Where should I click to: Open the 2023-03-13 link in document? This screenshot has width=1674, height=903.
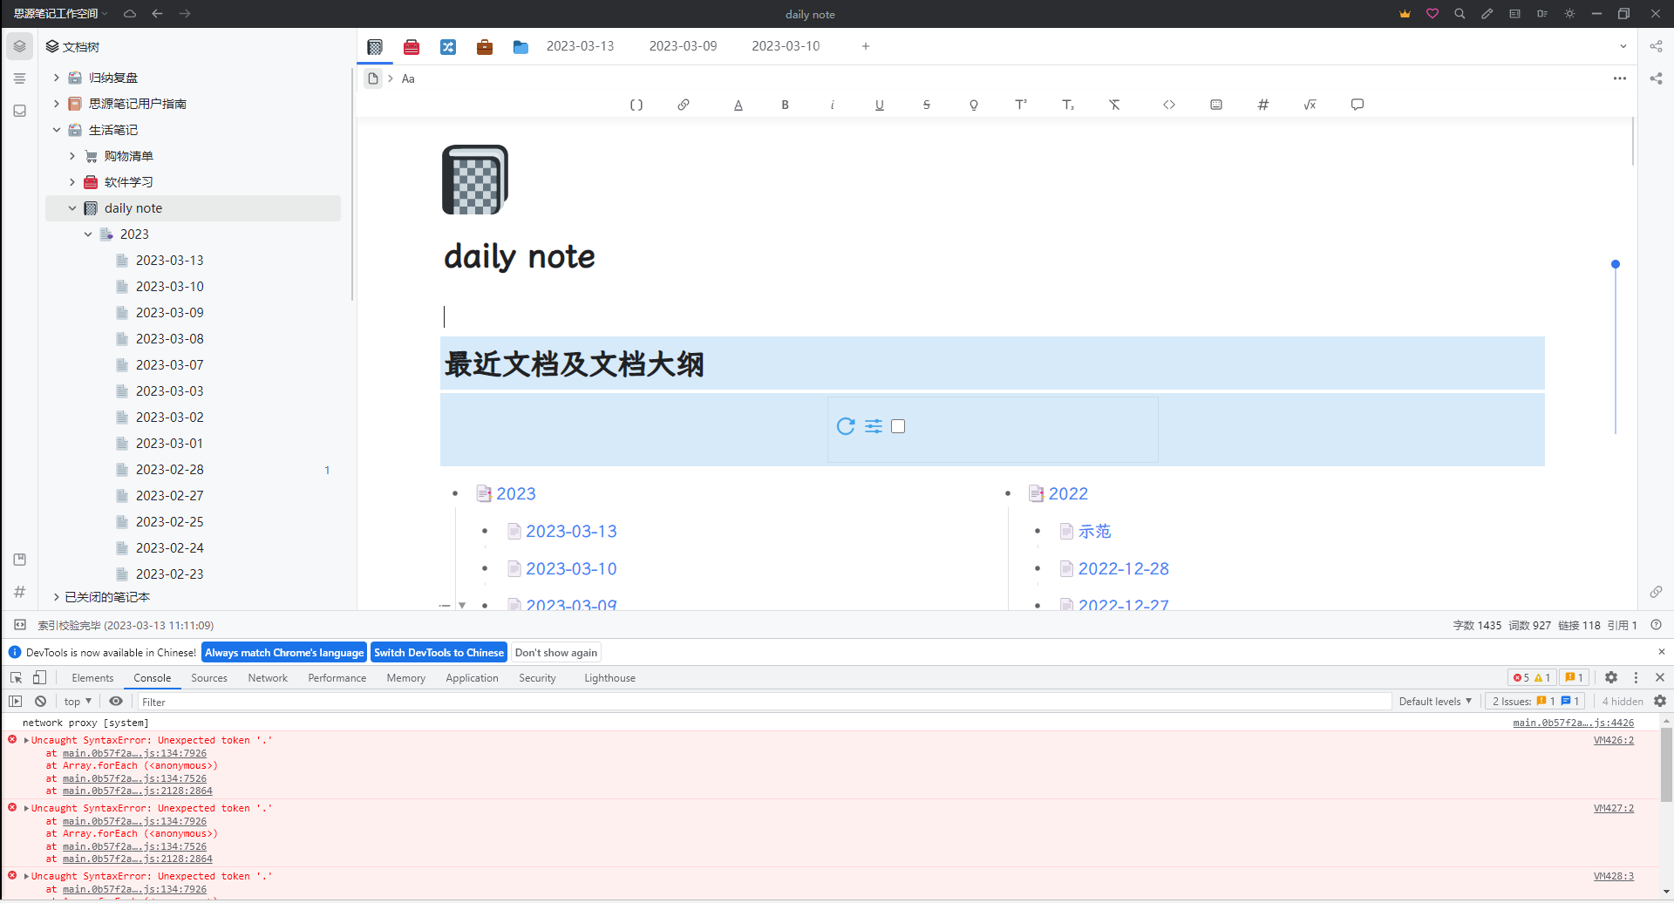pyautogui.click(x=571, y=531)
